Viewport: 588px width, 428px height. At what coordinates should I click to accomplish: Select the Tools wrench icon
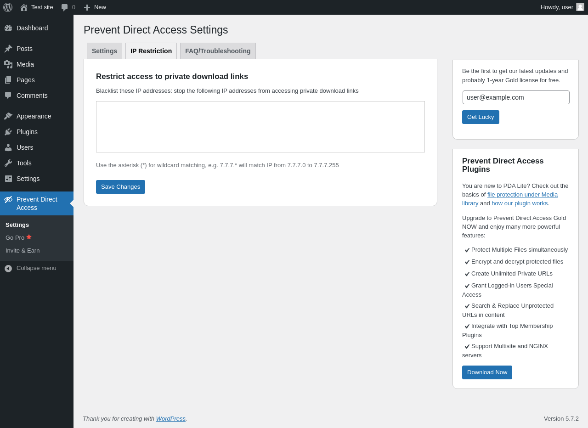tap(8, 163)
